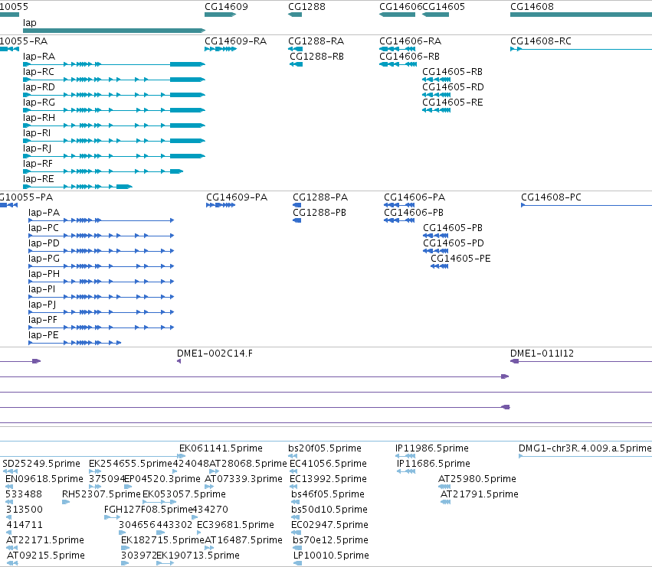Select the lap-RC transcript label

pyautogui.click(x=38, y=72)
